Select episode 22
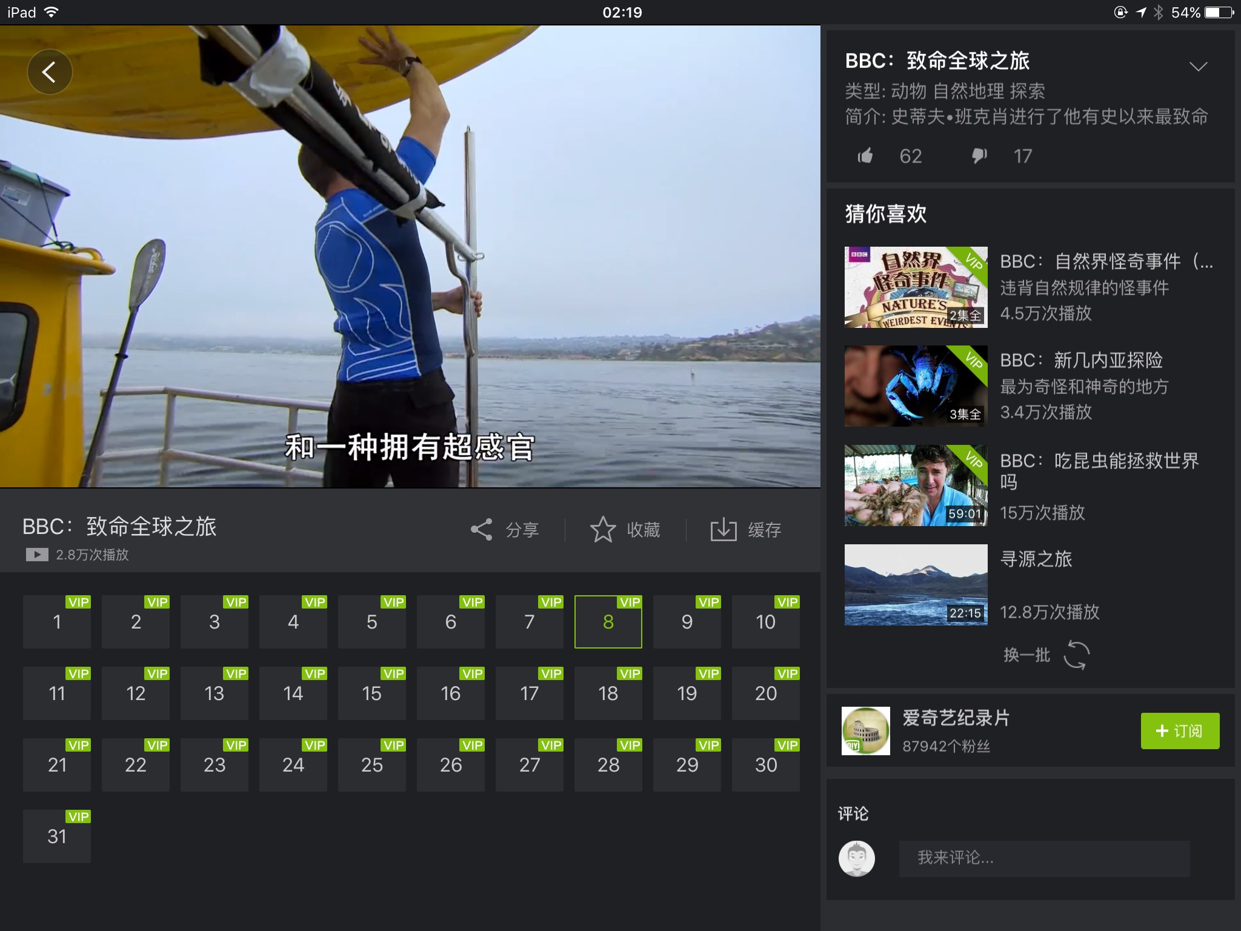Screen dimensions: 1241x931 136,765
